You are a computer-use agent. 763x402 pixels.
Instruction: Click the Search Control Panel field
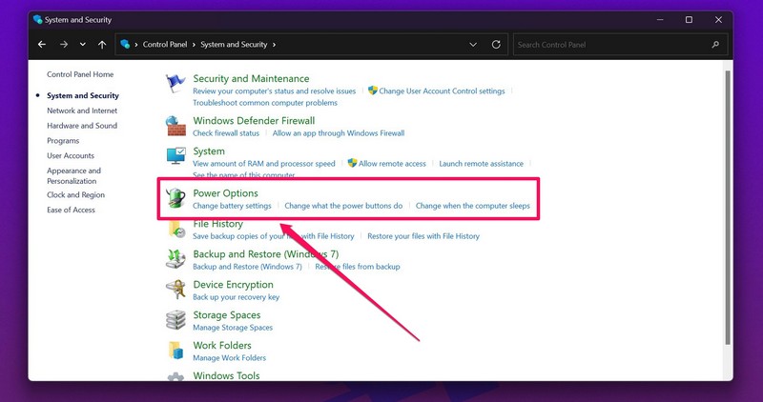[610, 45]
